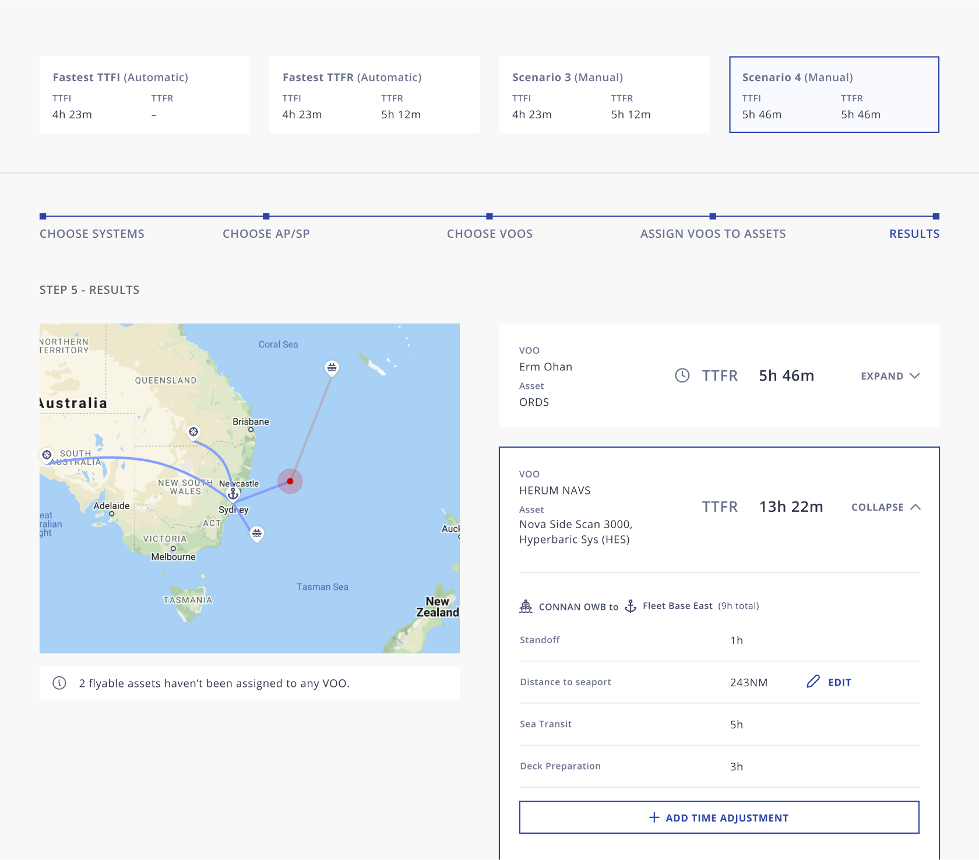The image size is (979, 860).
Task: Click the red incident dot on map
Action: point(290,481)
